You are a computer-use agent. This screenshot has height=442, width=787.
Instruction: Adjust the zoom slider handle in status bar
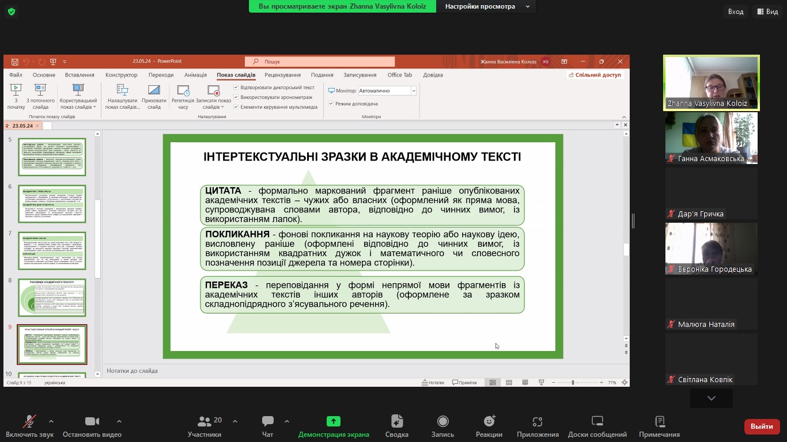pyautogui.click(x=573, y=382)
